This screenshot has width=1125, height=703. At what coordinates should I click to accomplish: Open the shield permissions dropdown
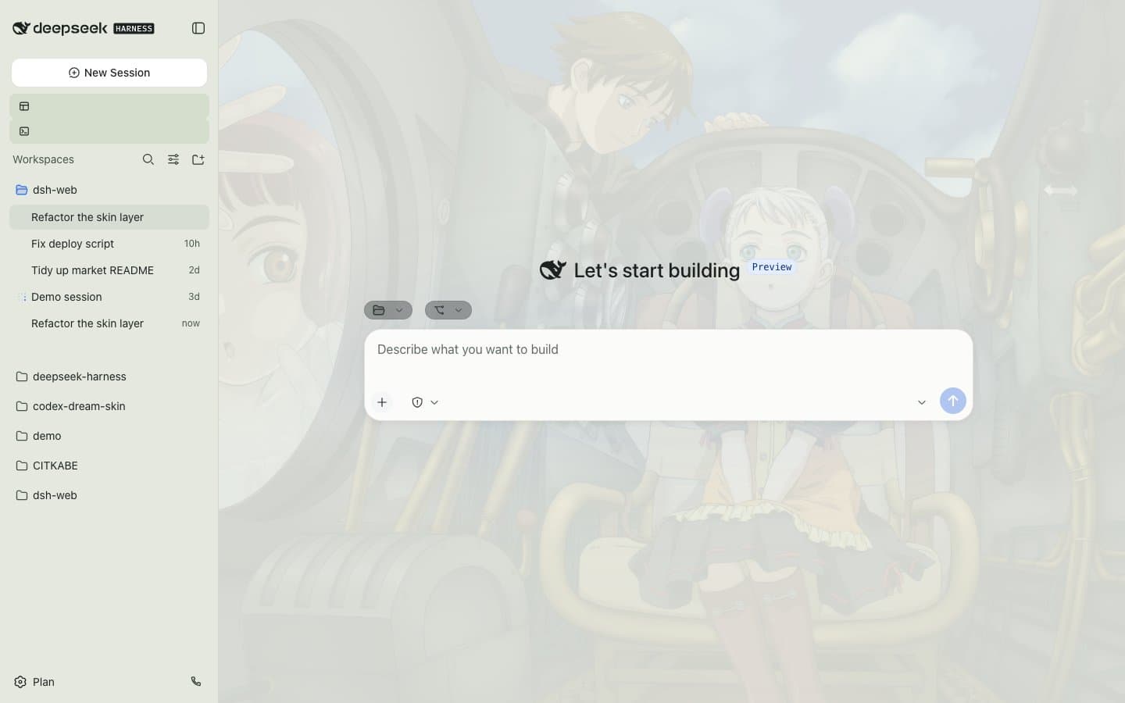[425, 402]
